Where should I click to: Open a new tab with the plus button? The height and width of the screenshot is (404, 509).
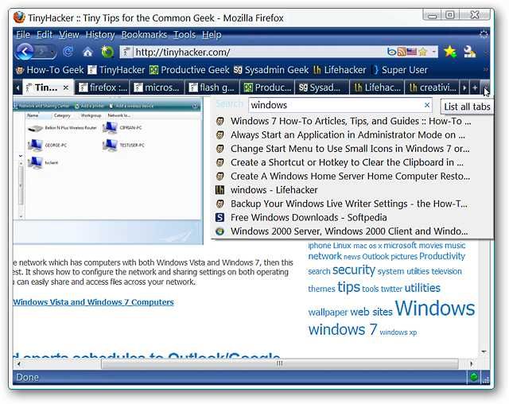pos(475,87)
